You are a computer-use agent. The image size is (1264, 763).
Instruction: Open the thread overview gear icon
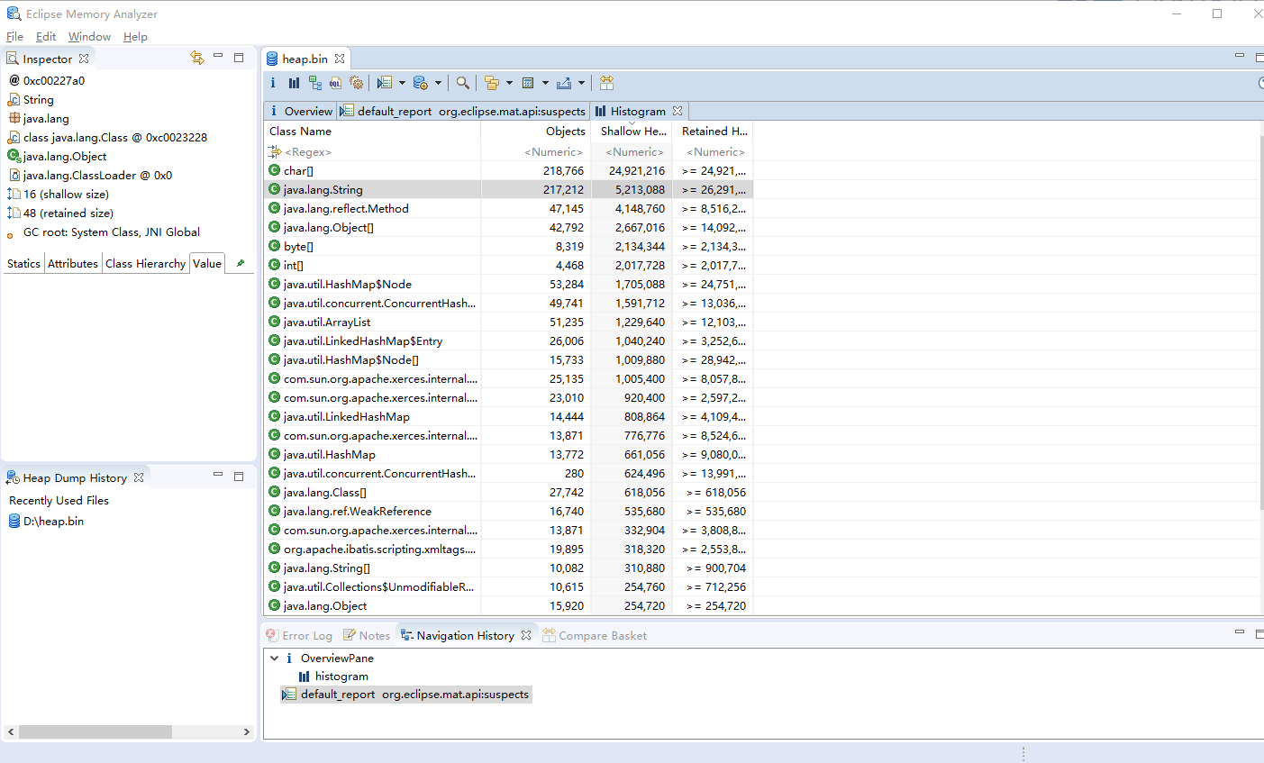[357, 83]
